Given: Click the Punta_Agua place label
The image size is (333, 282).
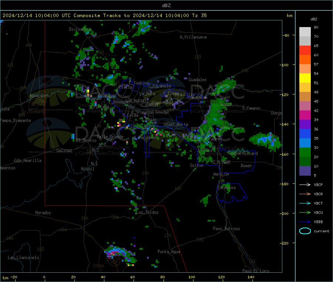Looking at the screenshot, I should point(169,252).
